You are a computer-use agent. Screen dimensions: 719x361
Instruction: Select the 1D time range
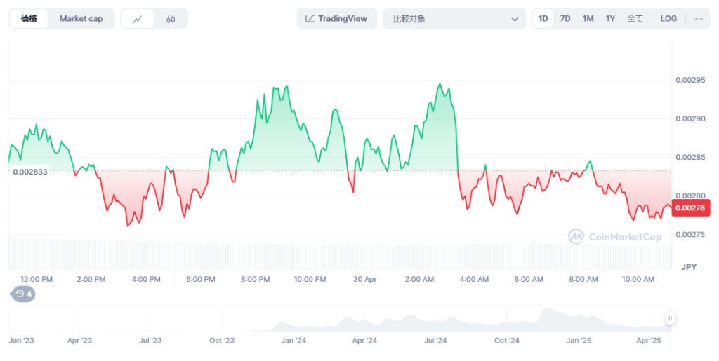pos(543,19)
